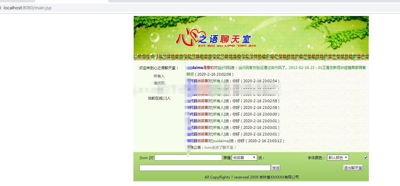400x186 pixels.
Task: Focus the message text box beside 发送
Action: 205,168
